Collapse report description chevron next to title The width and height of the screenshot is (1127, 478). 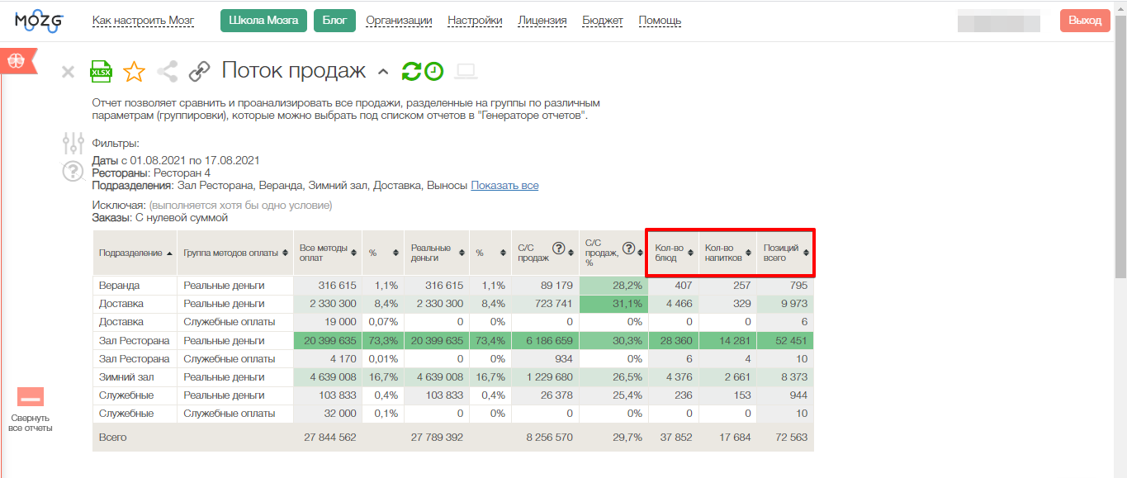(x=382, y=72)
